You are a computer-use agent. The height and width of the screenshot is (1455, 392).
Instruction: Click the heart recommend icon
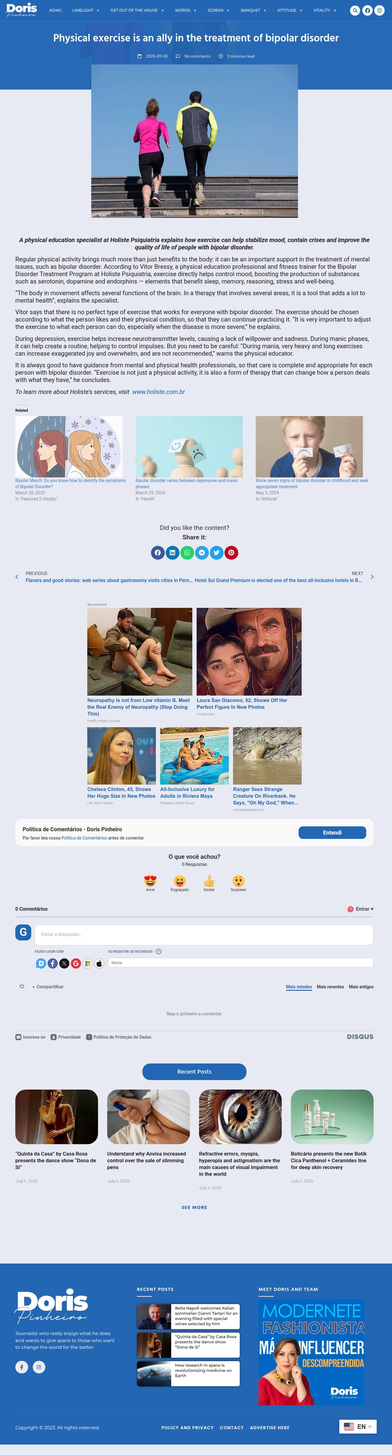pyautogui.click(x=22, y=987)
